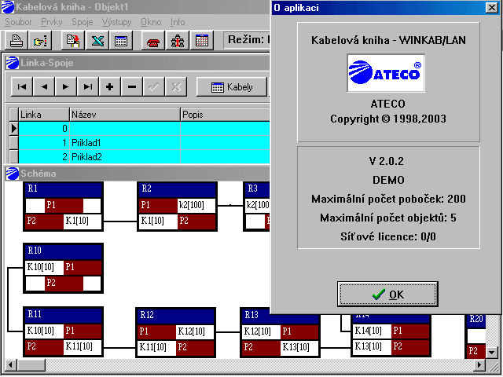
Task: Click K12[10] cell in R12 block
Action: point(195,331)
